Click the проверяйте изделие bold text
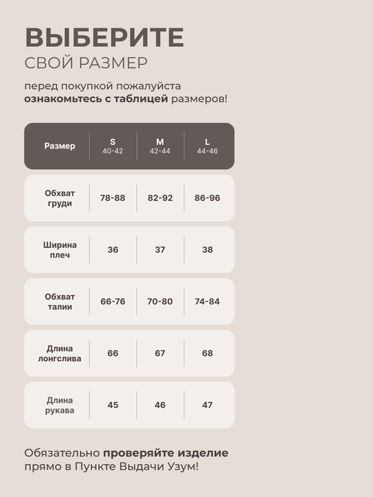Viewport: 373px width, 497px height. [x=166, y=454]
